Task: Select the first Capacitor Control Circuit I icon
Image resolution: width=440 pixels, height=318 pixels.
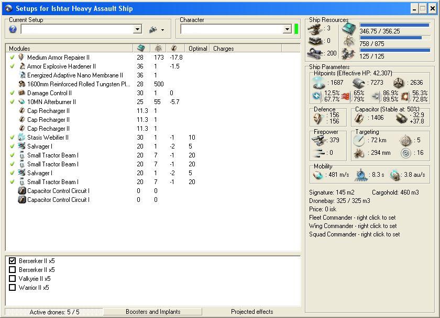Action: [x=21, y=191]
